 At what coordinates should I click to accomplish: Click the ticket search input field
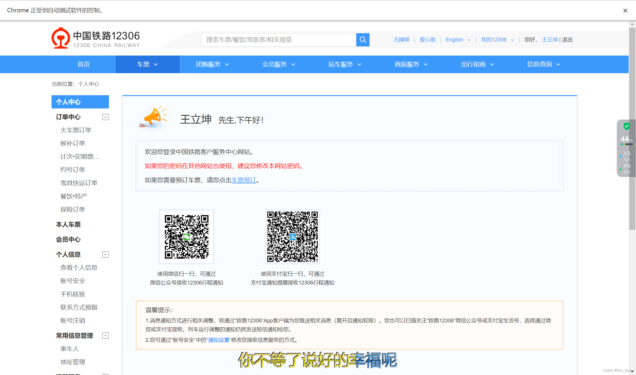[x=279, y=40]
